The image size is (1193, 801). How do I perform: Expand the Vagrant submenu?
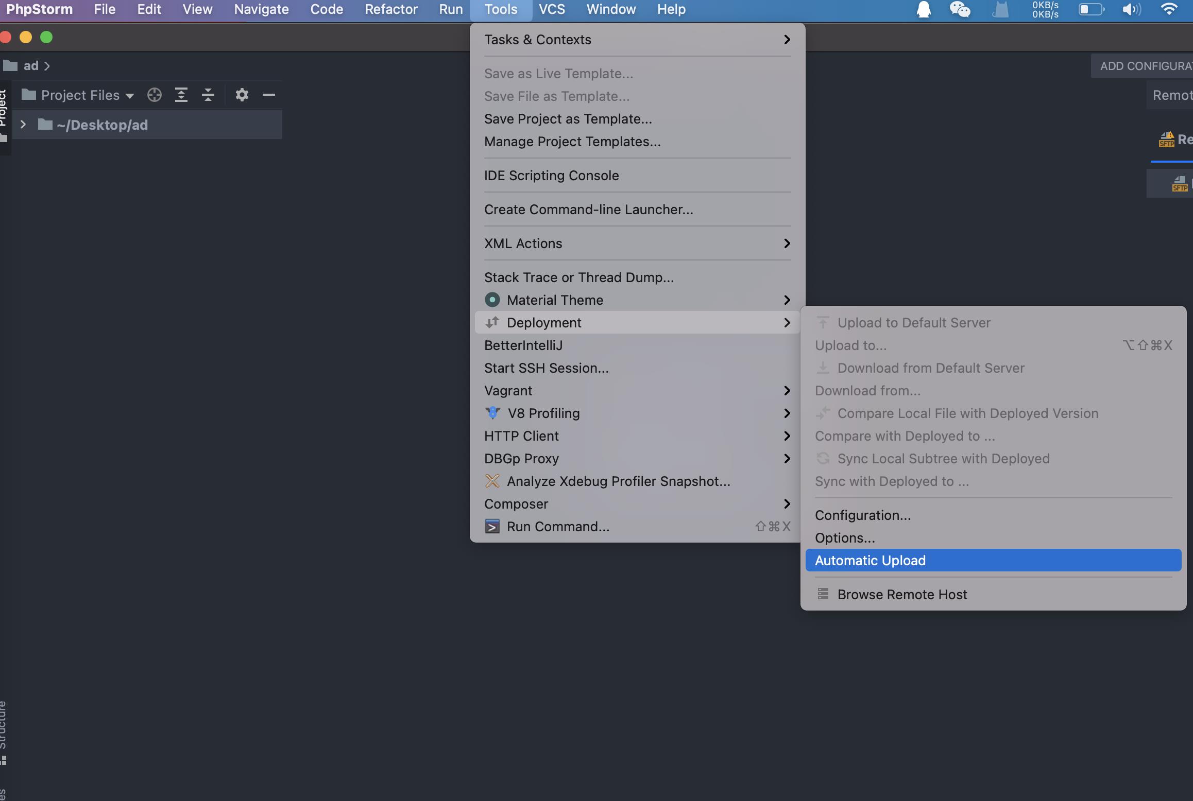(x=638, y=391)
